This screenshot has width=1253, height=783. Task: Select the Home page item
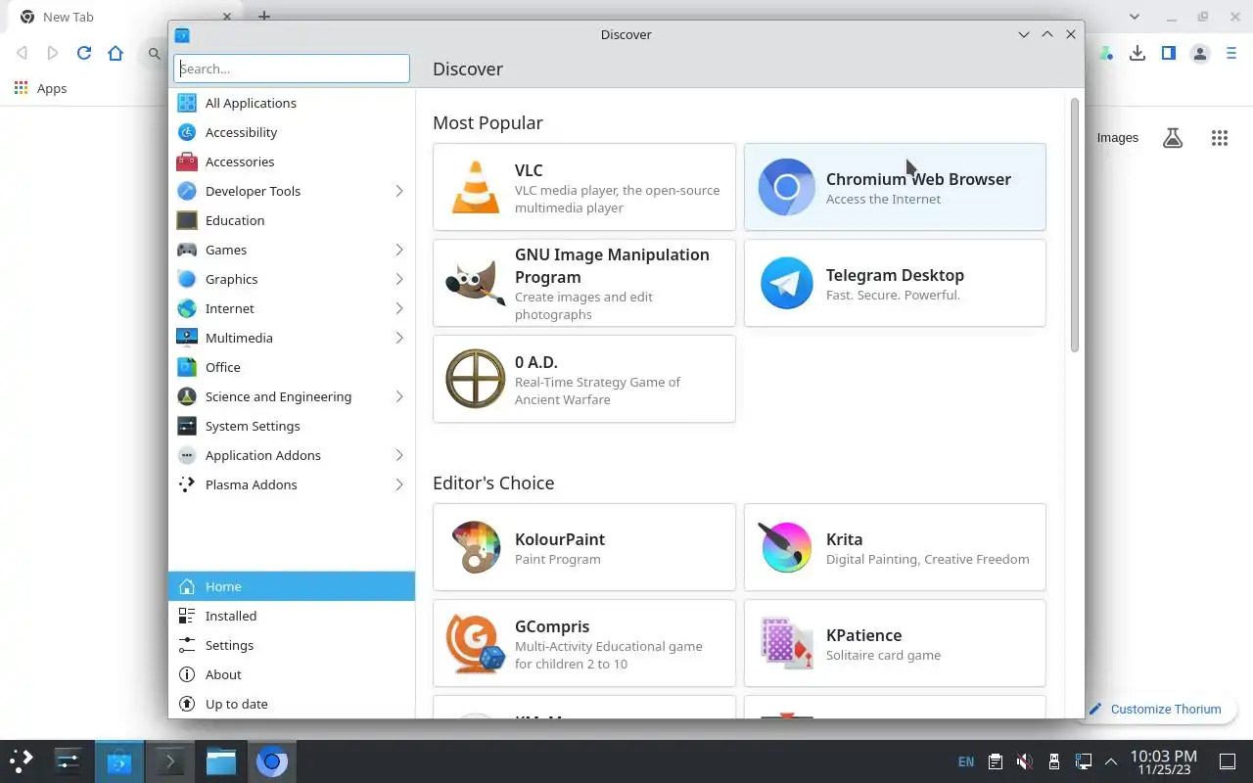(292, 586)
